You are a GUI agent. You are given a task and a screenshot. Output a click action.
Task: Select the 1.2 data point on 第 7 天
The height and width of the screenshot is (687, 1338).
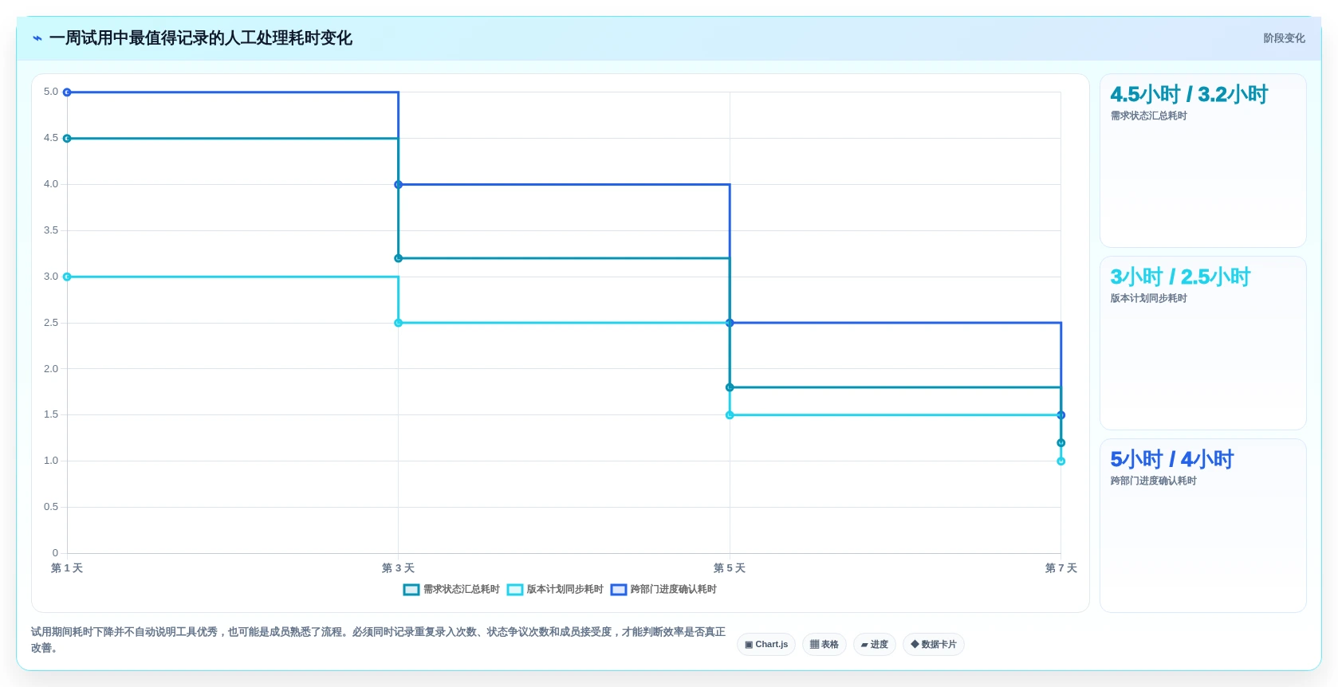pos(1061,442)
